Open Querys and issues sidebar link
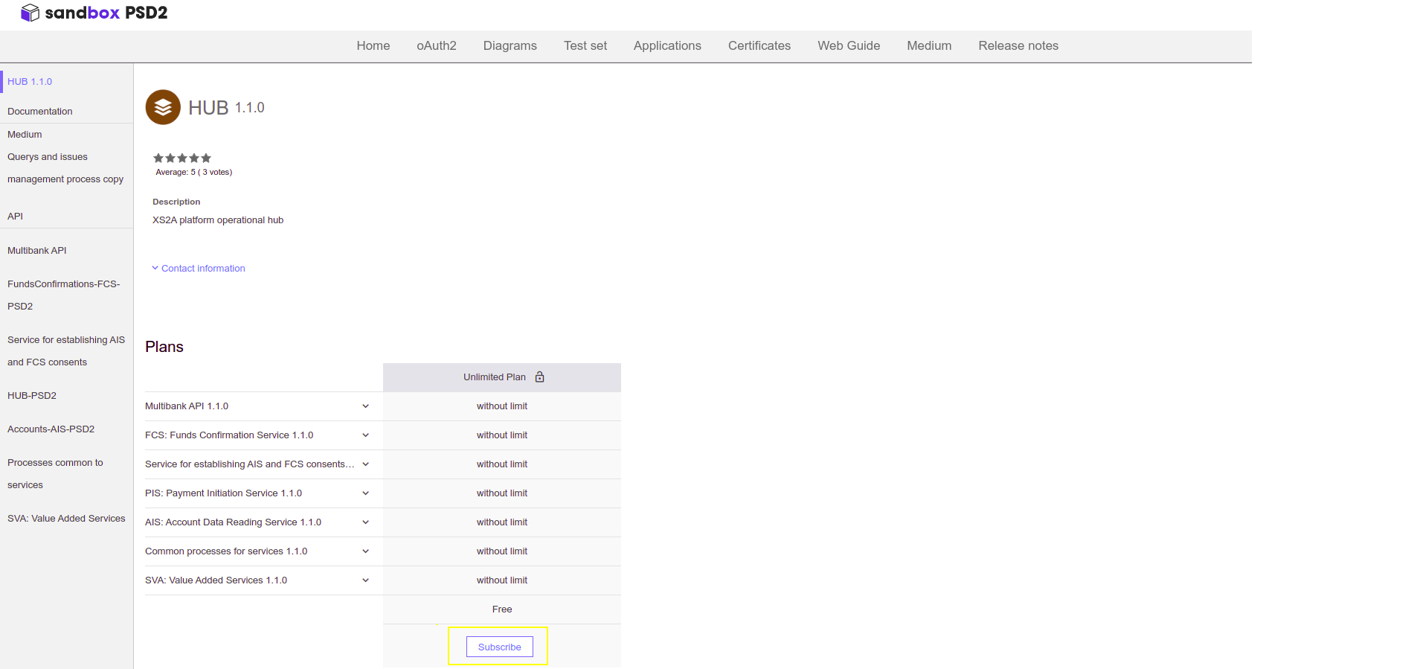This screenshot has height=669, width=1414. tap(48, 157)
